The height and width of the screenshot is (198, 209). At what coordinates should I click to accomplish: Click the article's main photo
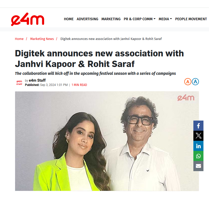pyautogui.click(x=107, y=141)
